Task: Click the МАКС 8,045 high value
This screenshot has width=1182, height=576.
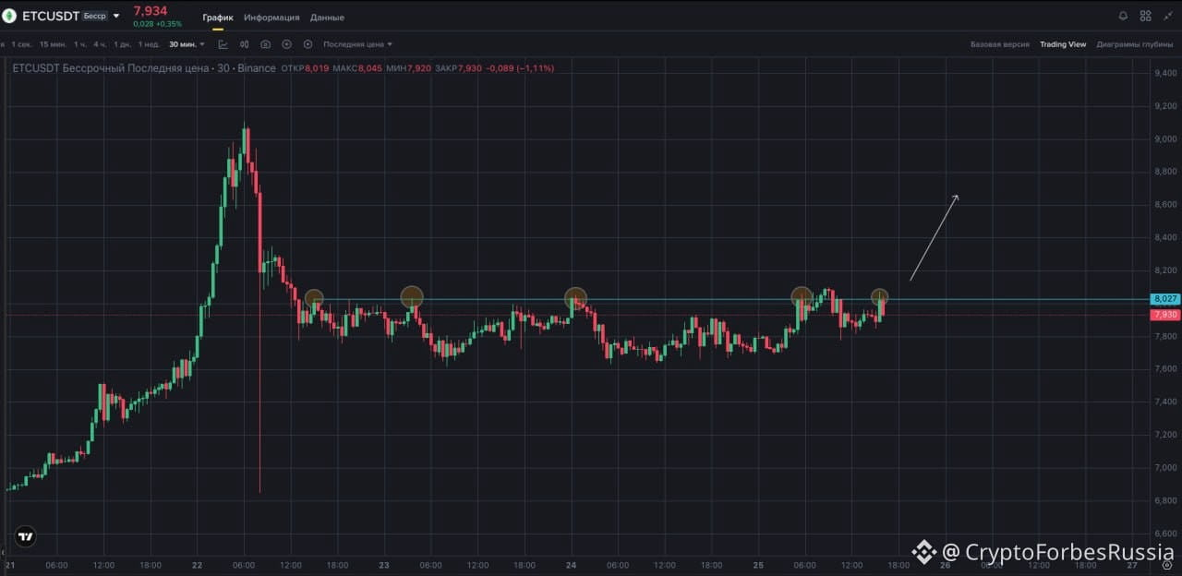Action: (x=356, y=68)
